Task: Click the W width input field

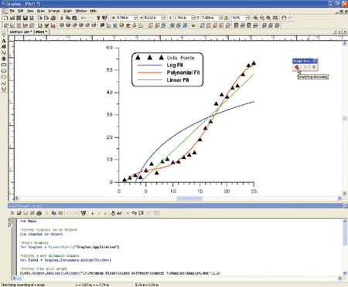Action: point(125,18)
